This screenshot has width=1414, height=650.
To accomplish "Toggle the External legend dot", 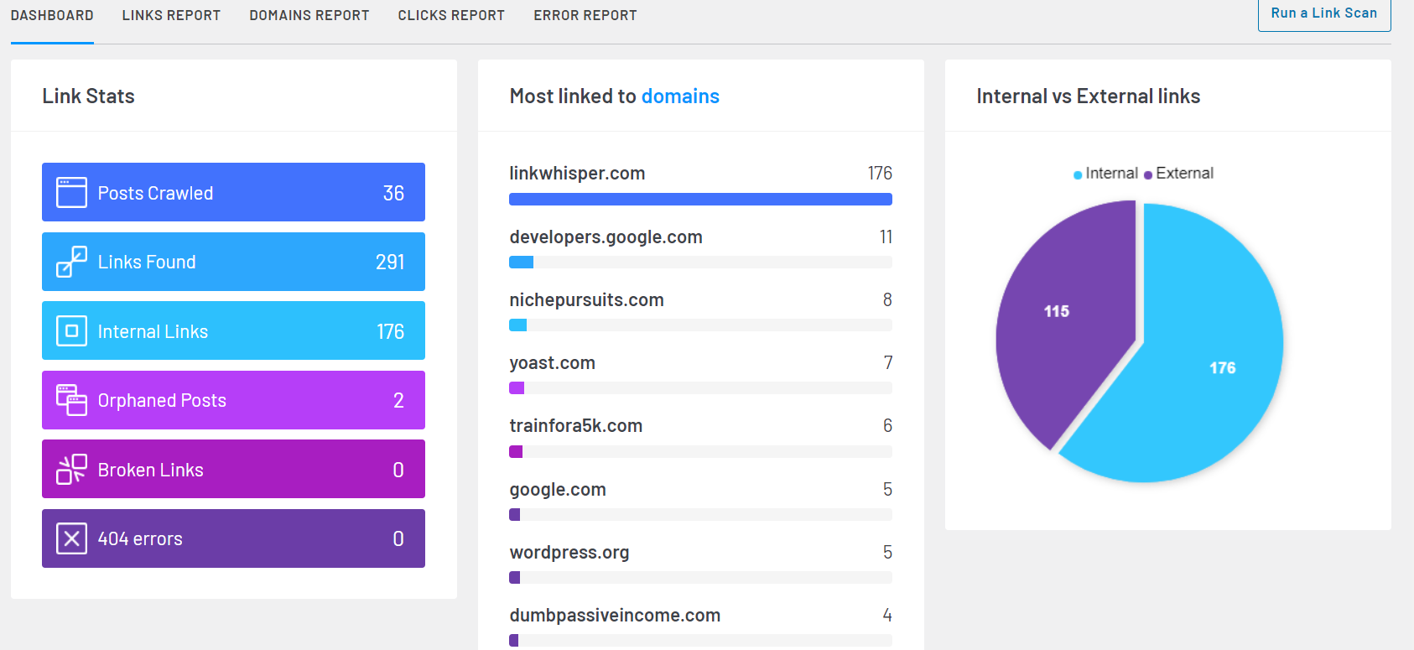I will pos(1148,174).
